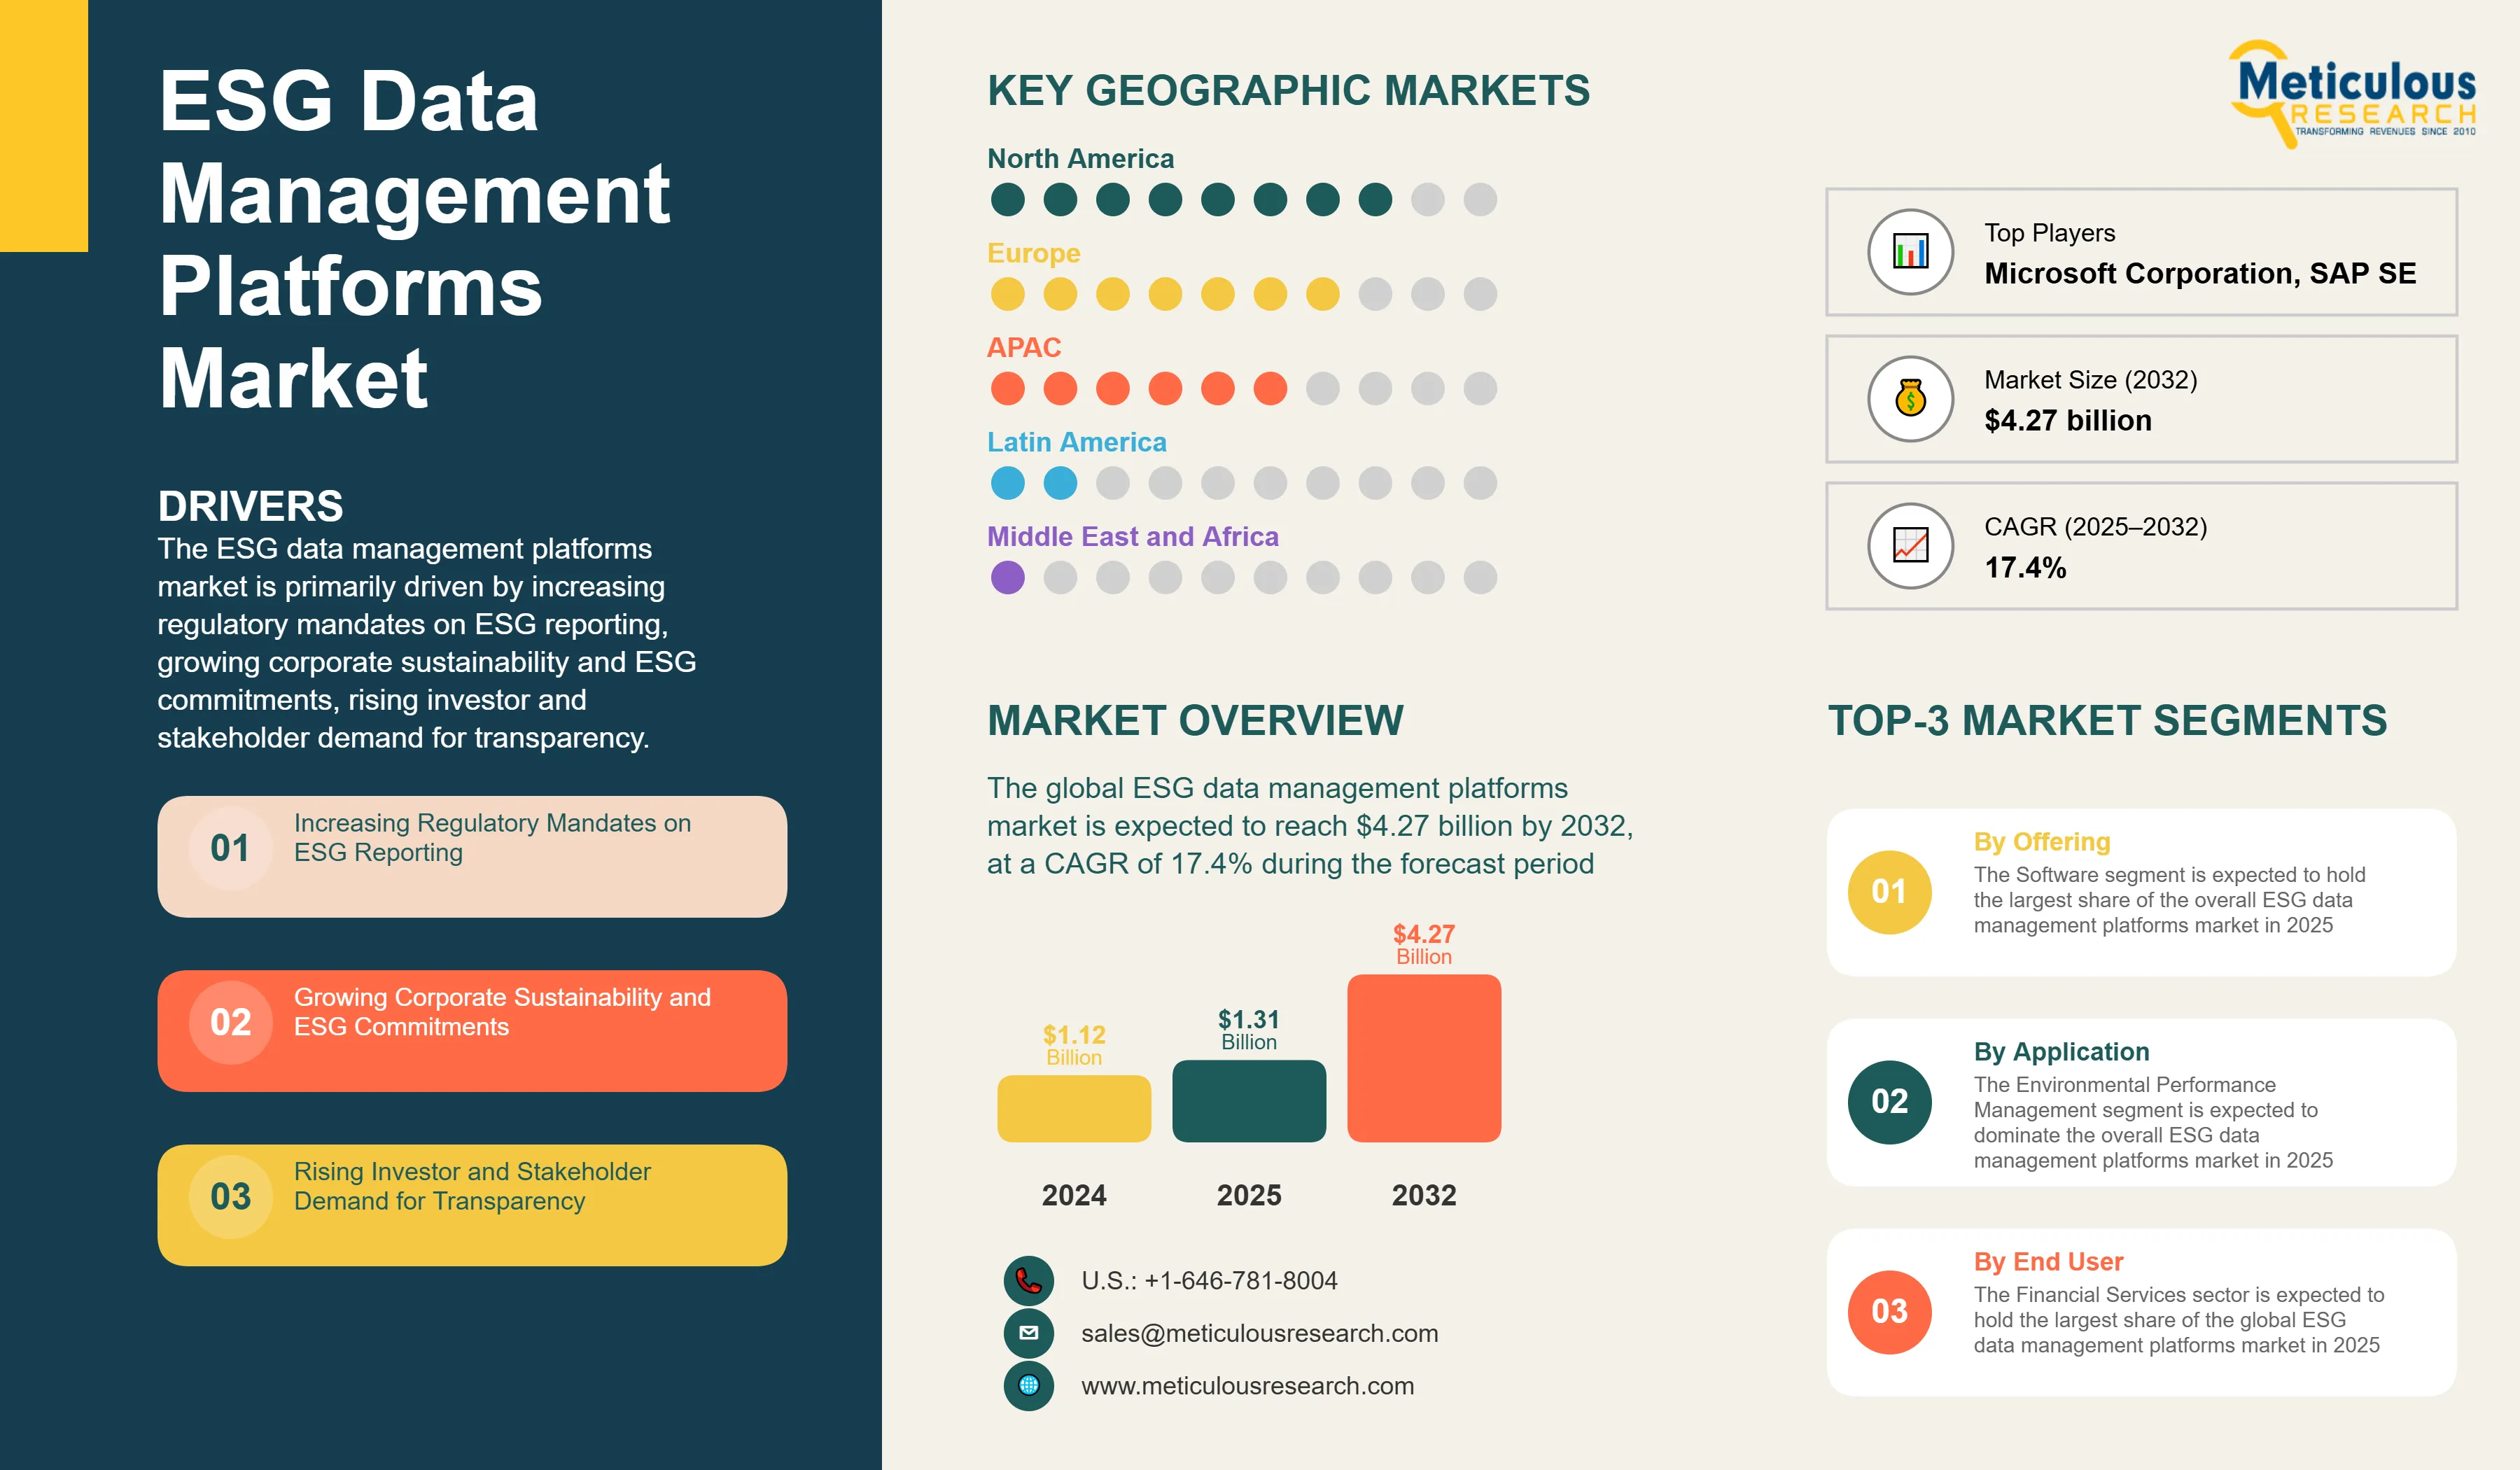Click the red phone icon

point(1028,1280)
